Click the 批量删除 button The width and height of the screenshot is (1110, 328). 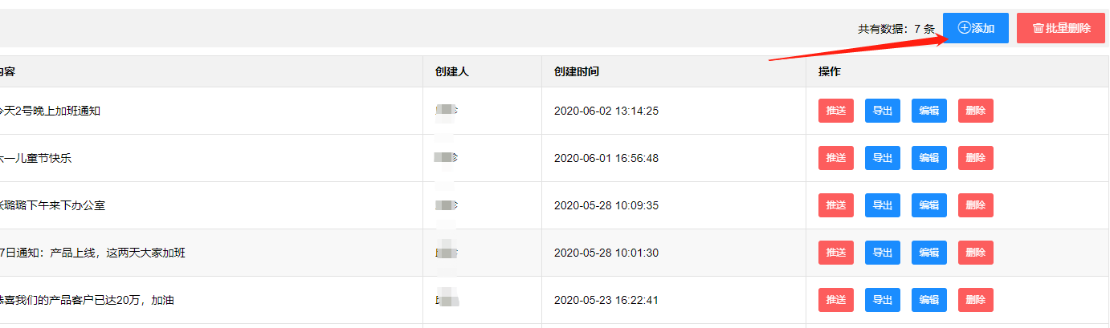coord(1061,28)
